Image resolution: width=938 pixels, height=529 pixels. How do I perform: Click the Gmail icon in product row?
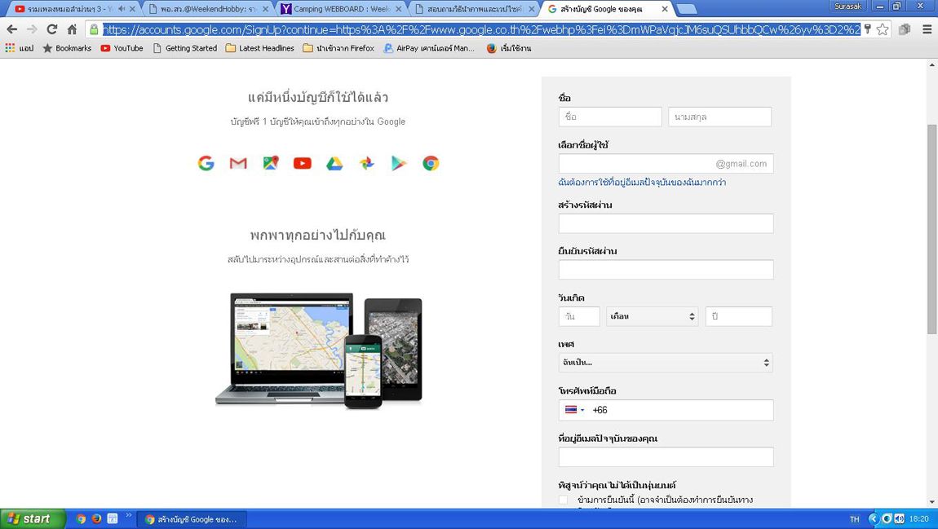[x=238, y=163]
